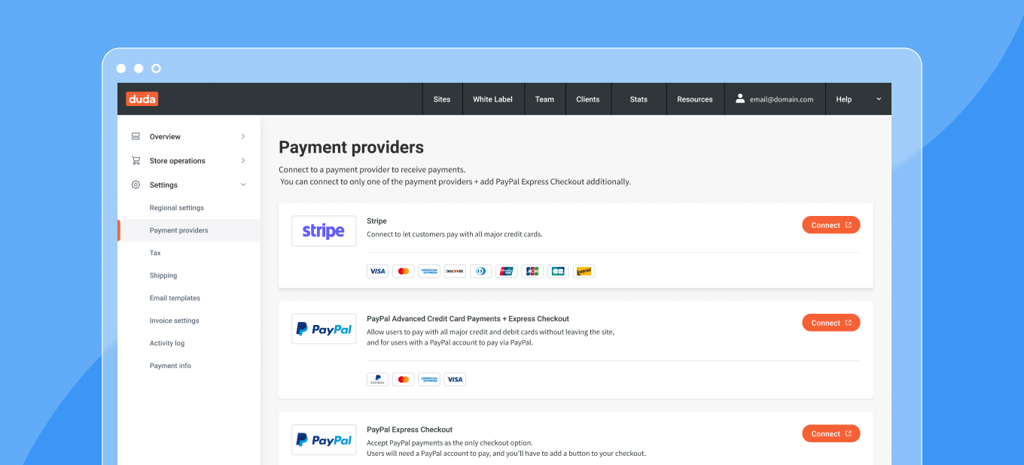Click the PayPal logo in Express Checkout card
1024x465 pixels.
pyautogui.click(x=324, y=439)
